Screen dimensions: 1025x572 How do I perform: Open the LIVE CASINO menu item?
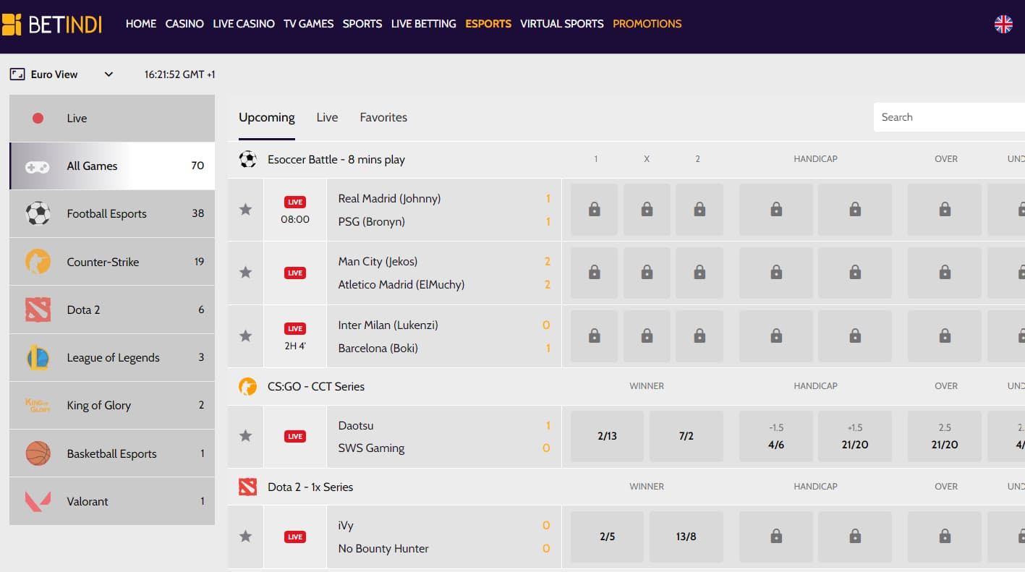click(x=244, y=24)
